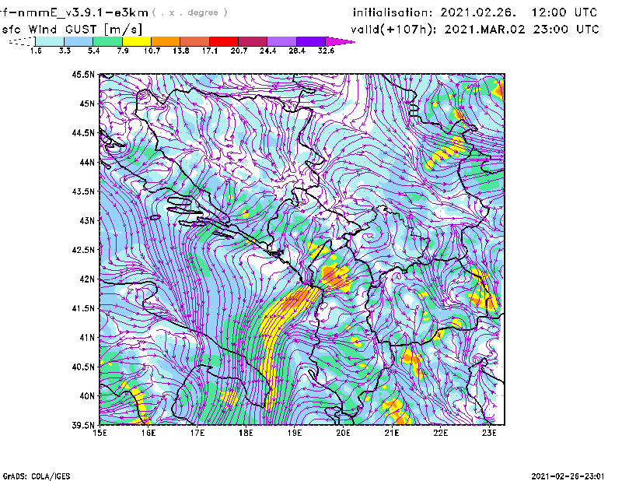Click the '45N' latitude label

pyautogui.click(x=87, y=104)
